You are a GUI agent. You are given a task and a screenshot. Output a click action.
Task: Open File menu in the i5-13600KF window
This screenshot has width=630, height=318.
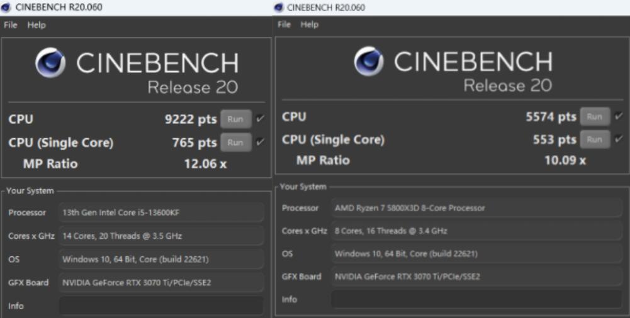click(11, 25)
